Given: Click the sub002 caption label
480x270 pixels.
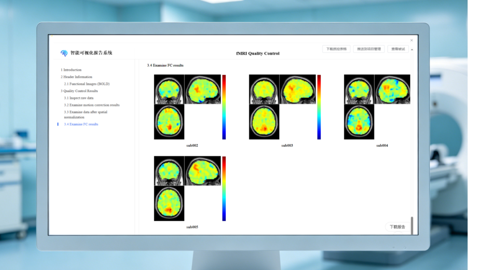Looking at the screenshot, I should click(x=192, y=146).
